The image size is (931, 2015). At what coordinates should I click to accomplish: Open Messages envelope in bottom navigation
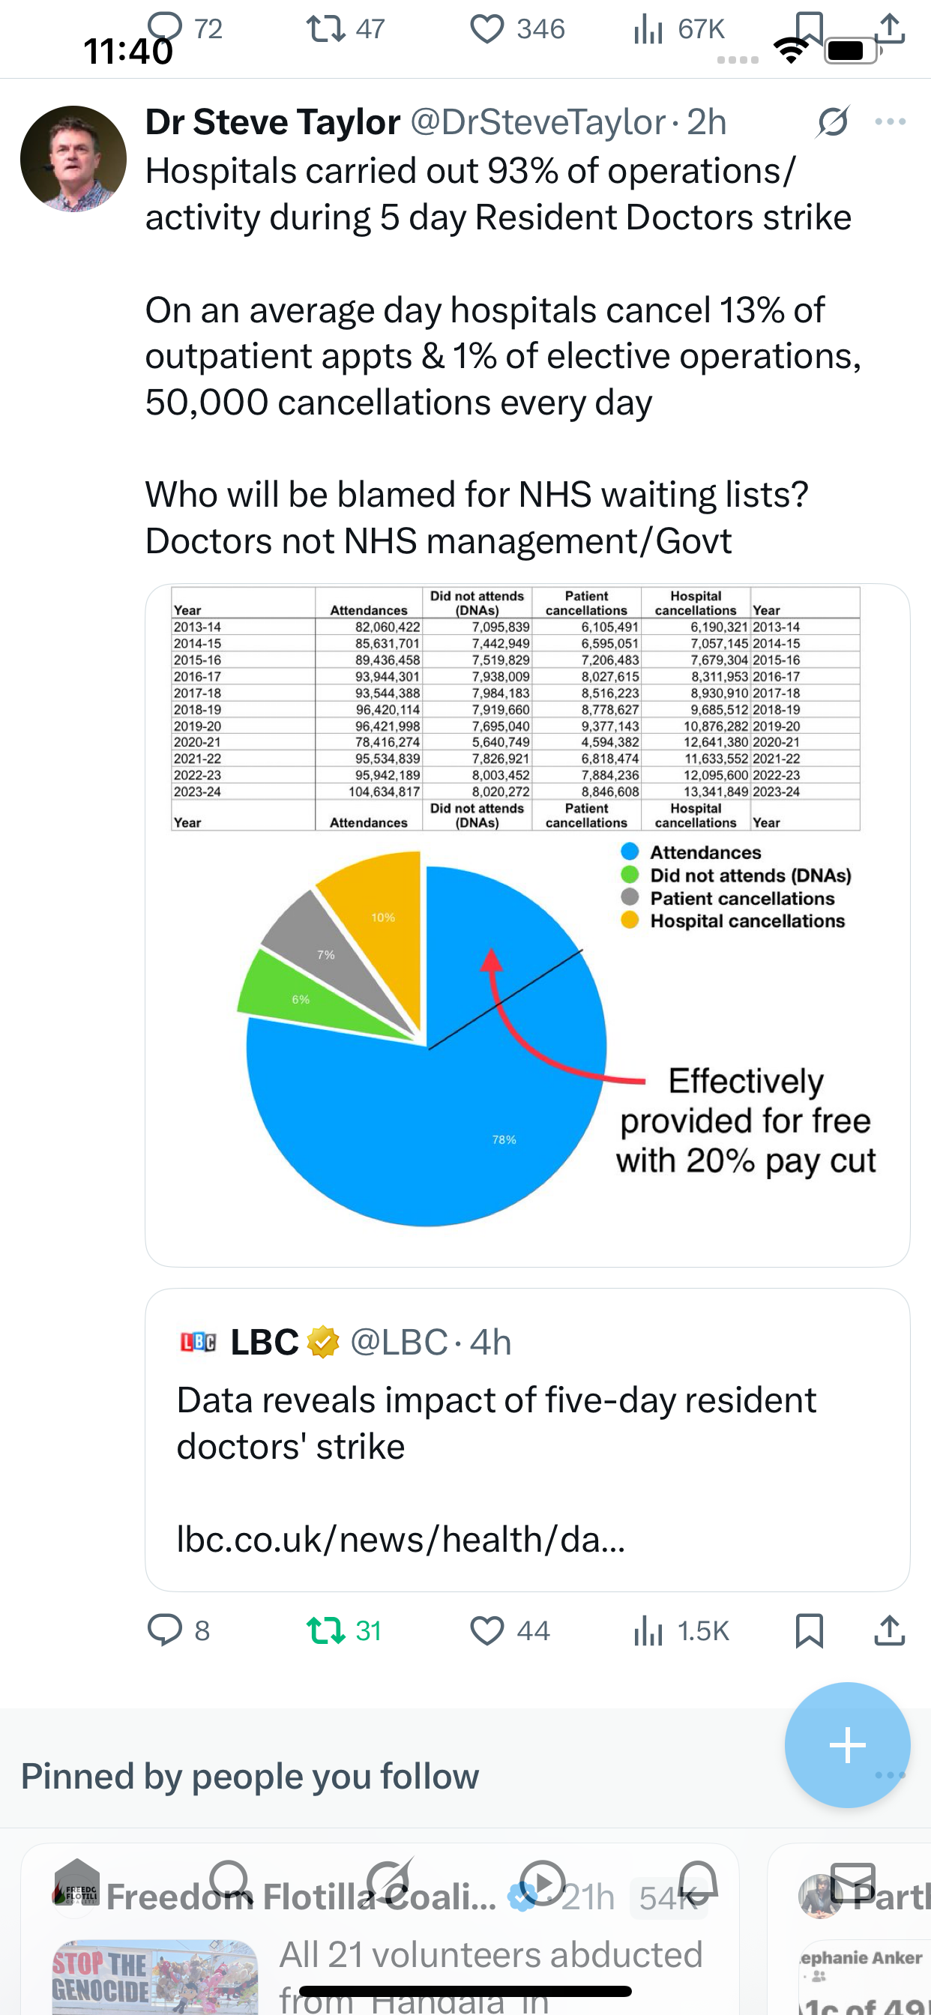pos(853,1881)
